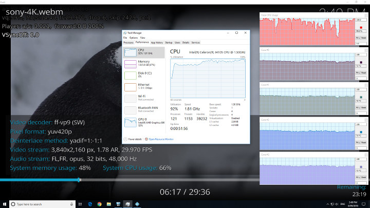
Task: Minimize the Task Manager window
Action: (x=228, y=33)
